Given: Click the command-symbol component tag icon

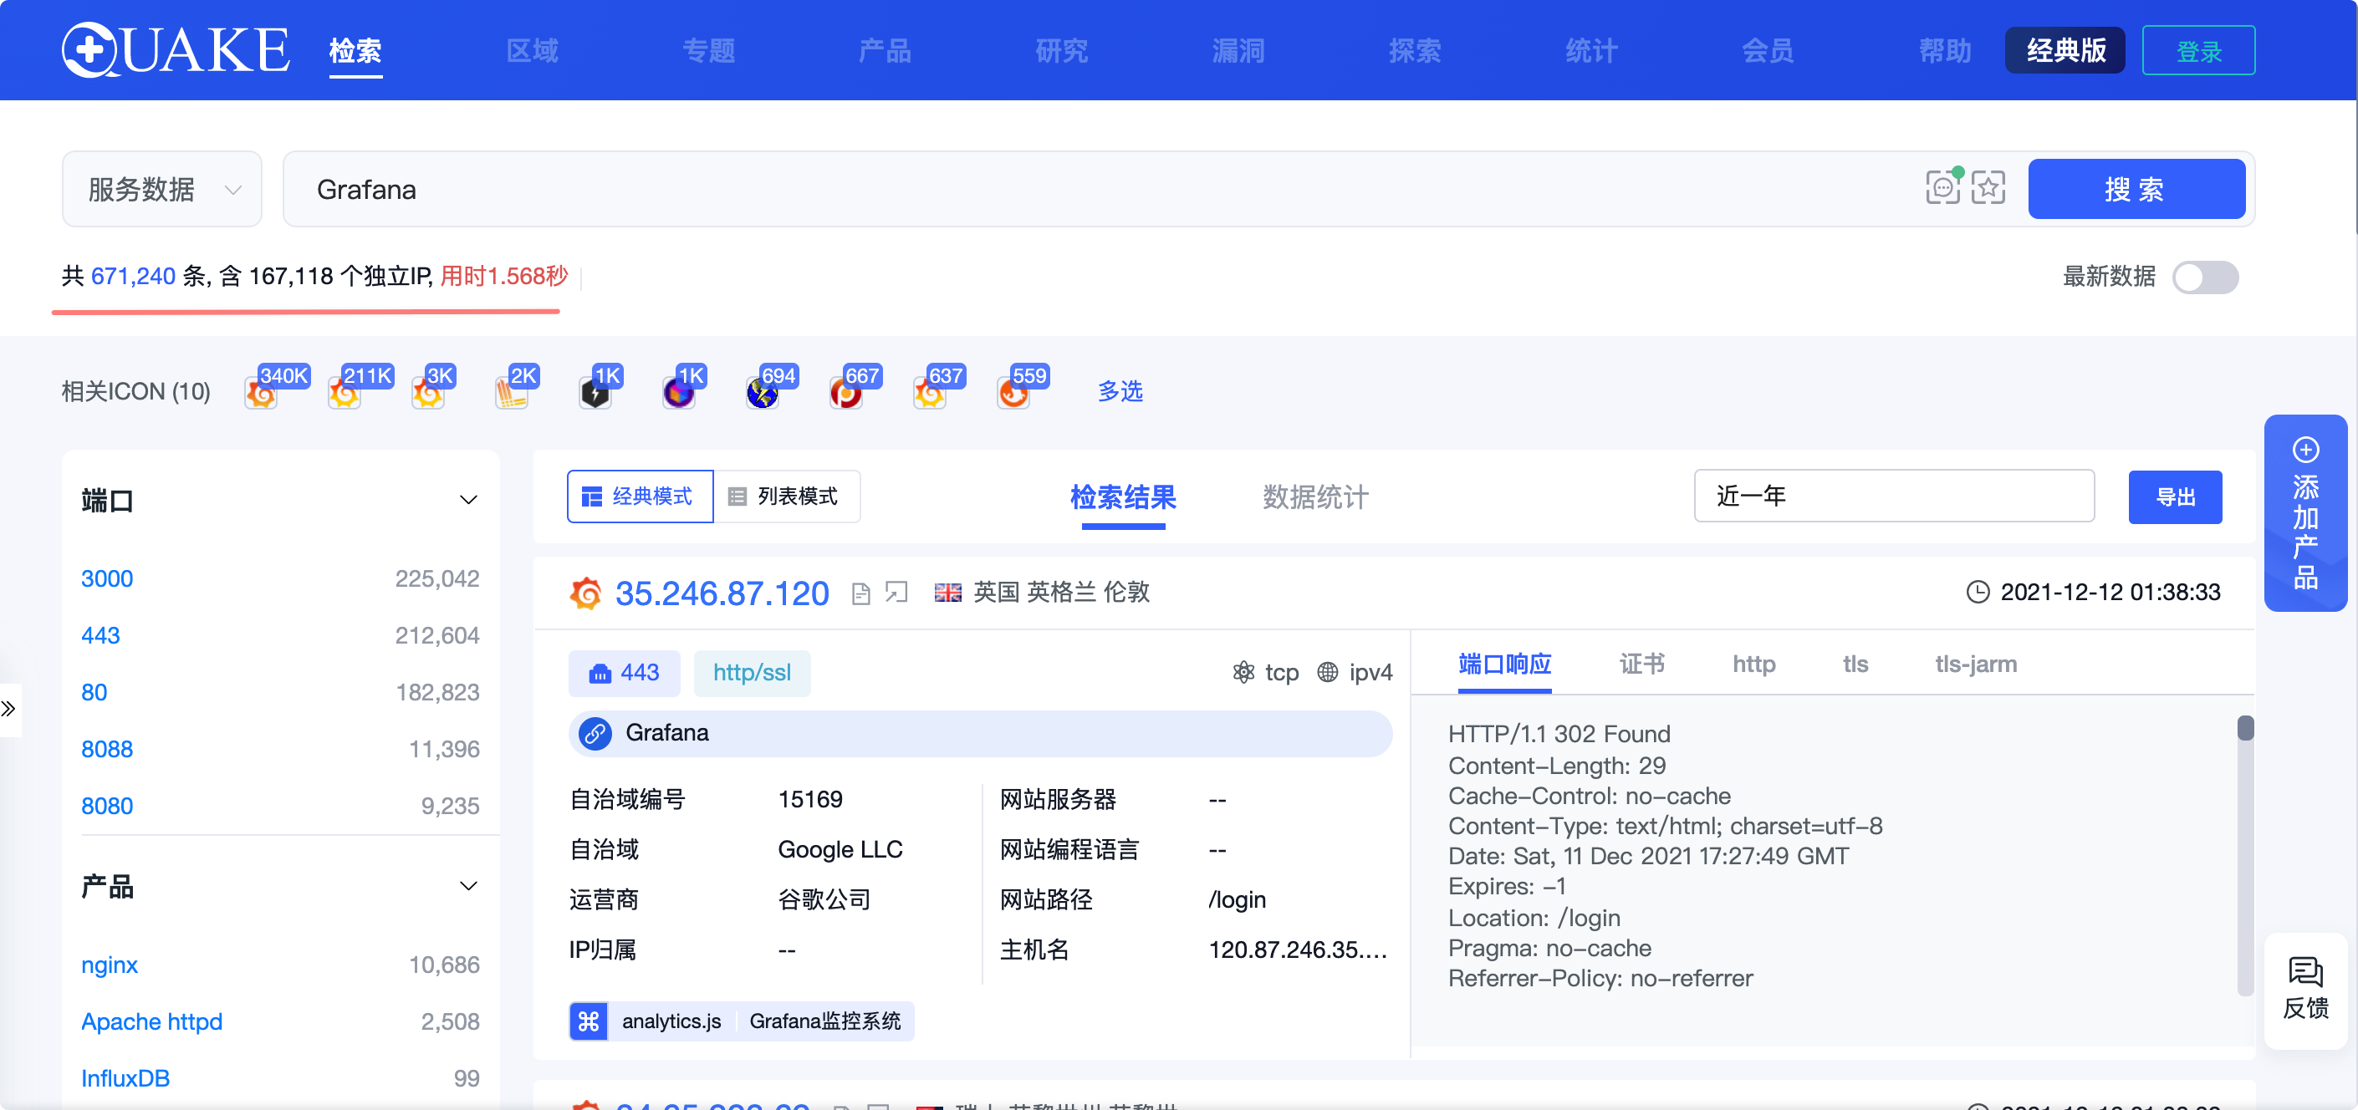Looking at the screenshot, I should tap(588, 1021).
